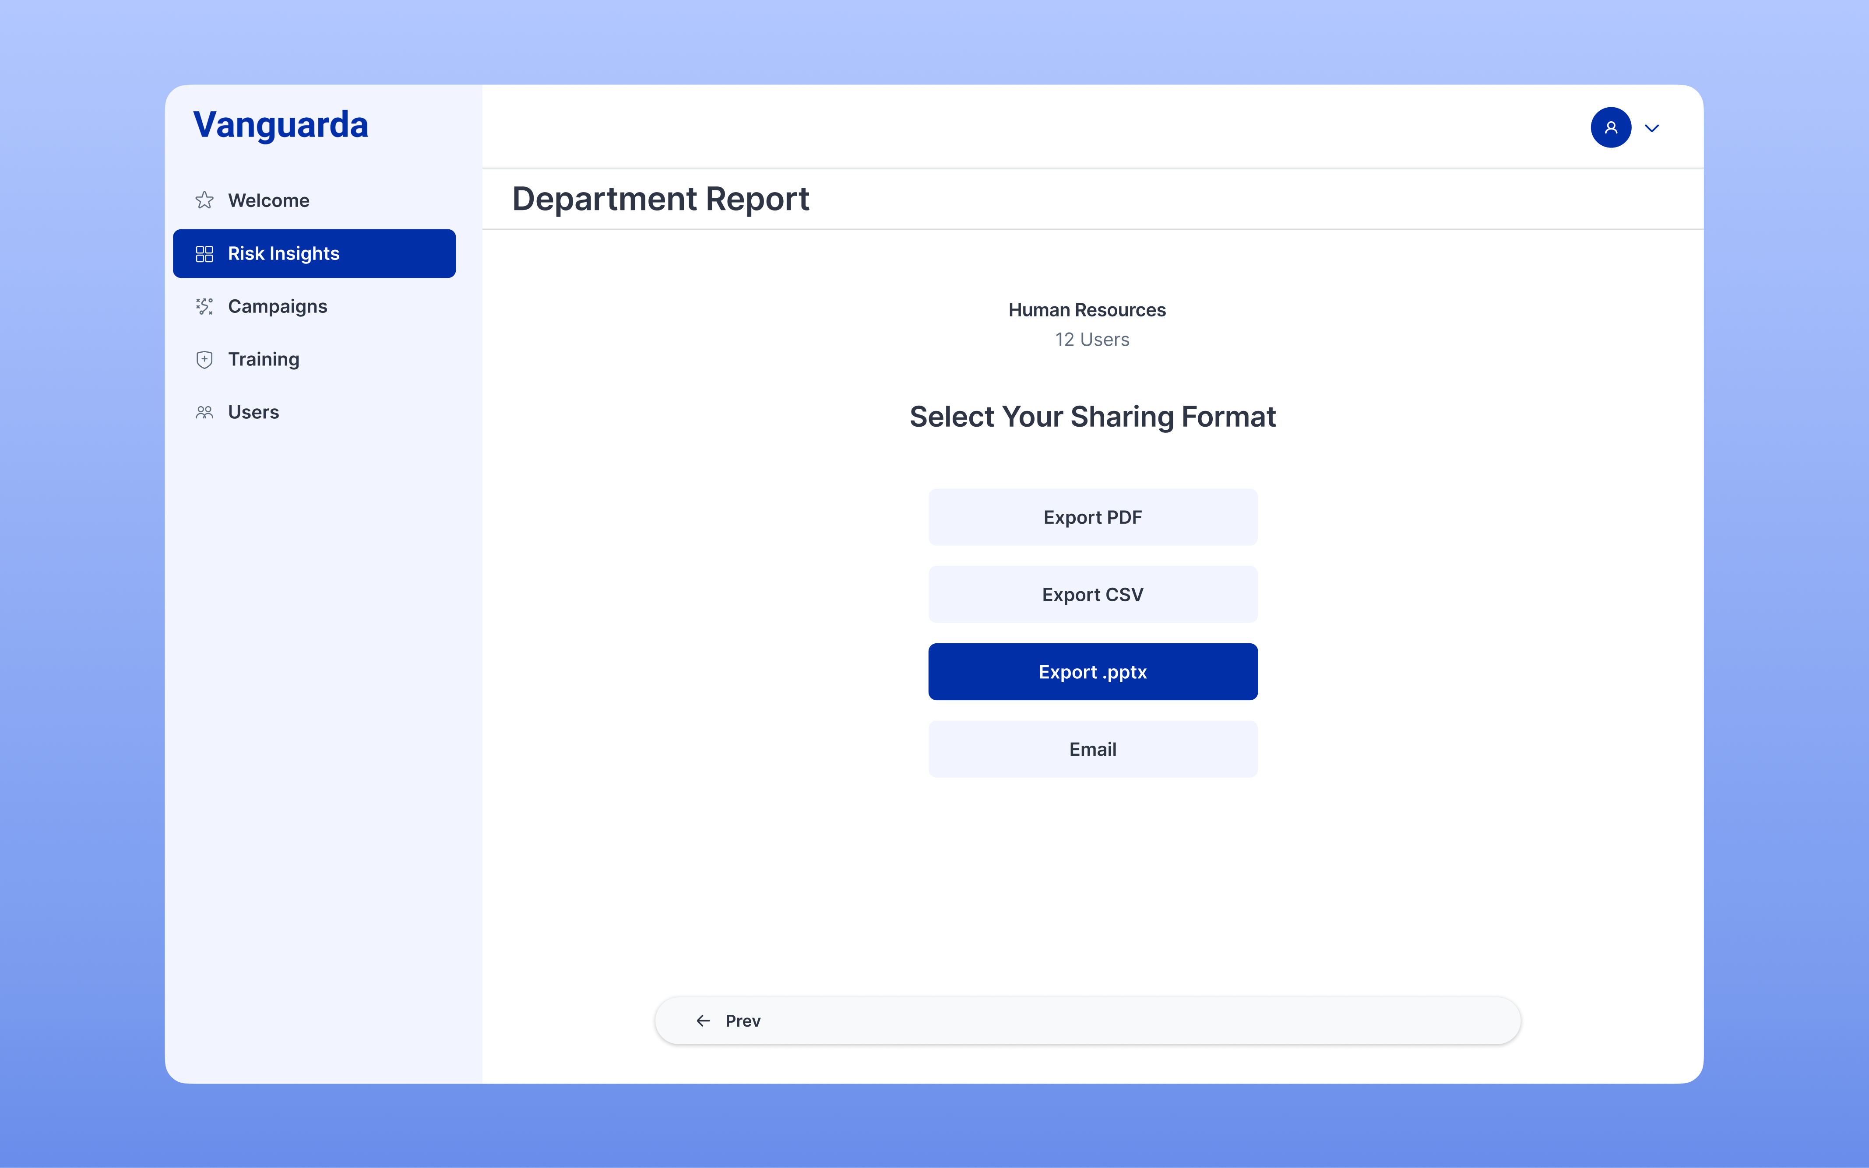Image resolution: width=1869 pixels, height=1168 pixels.
Task: Choose the Export CSV option
Action: [1092, 595]
